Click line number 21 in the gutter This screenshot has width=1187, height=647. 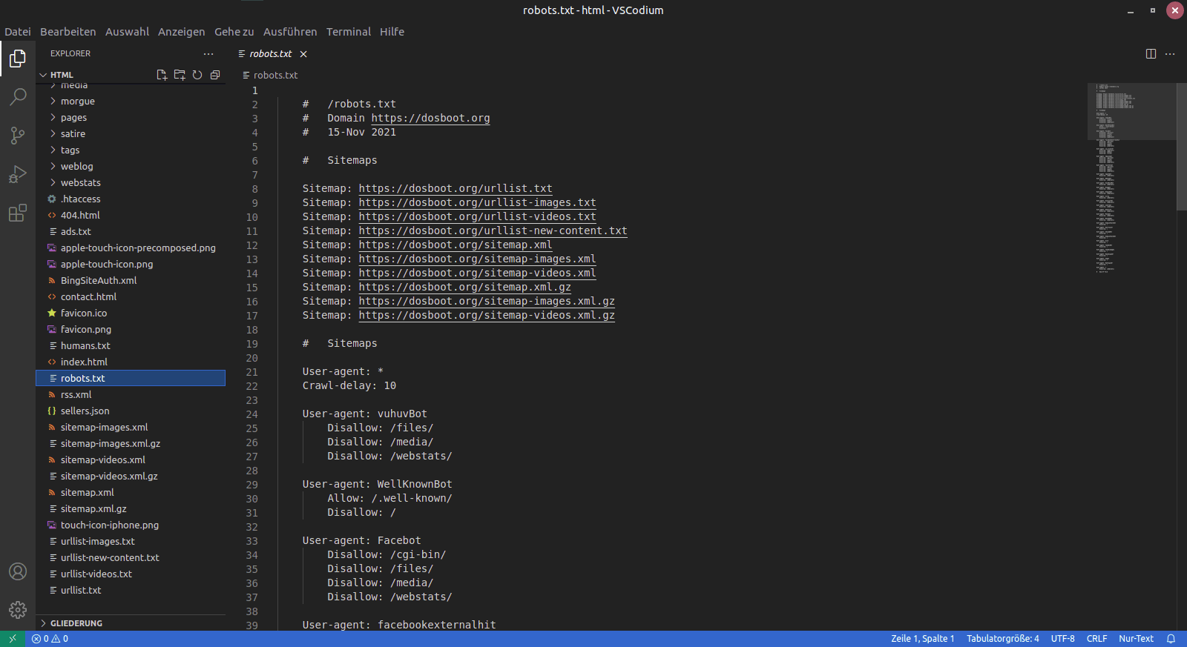(x=252, y=372)
